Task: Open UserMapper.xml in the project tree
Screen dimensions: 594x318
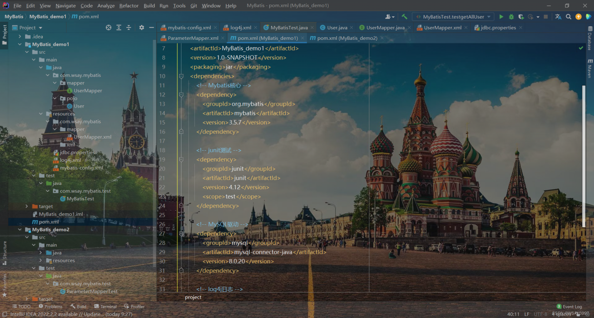Action: coord(92,137)
